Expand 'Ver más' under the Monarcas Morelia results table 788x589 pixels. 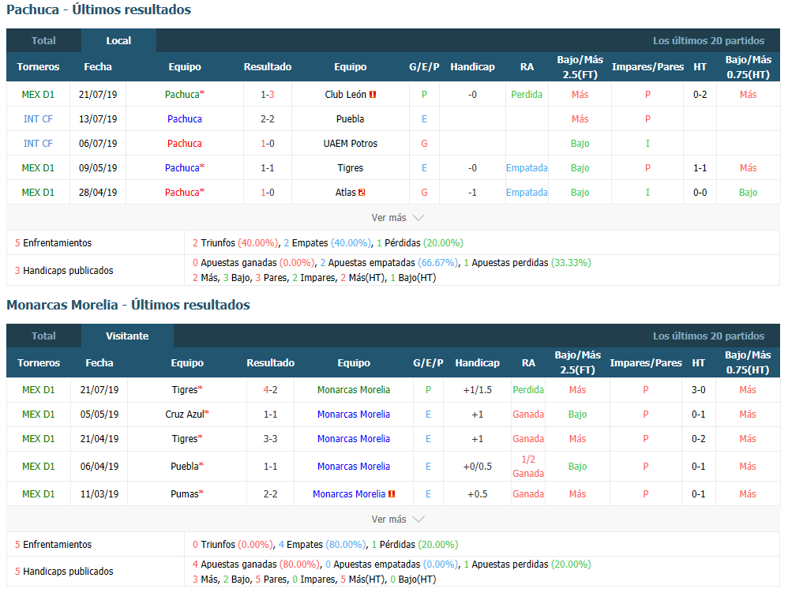click(397, 520)
